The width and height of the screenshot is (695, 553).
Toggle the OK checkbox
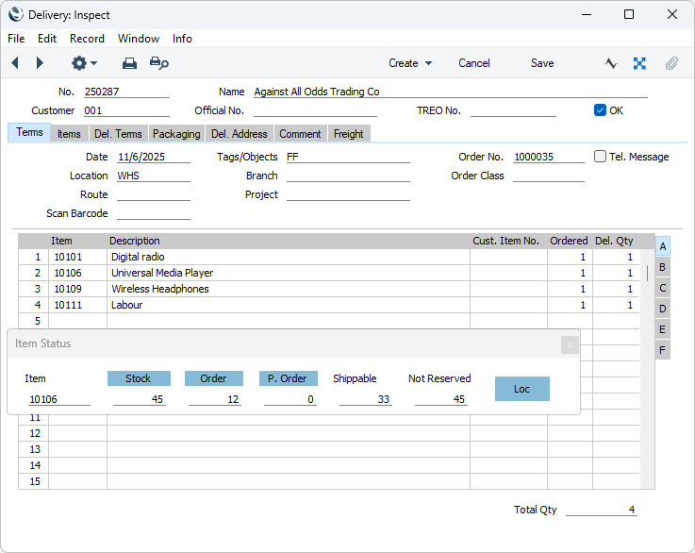600,110
